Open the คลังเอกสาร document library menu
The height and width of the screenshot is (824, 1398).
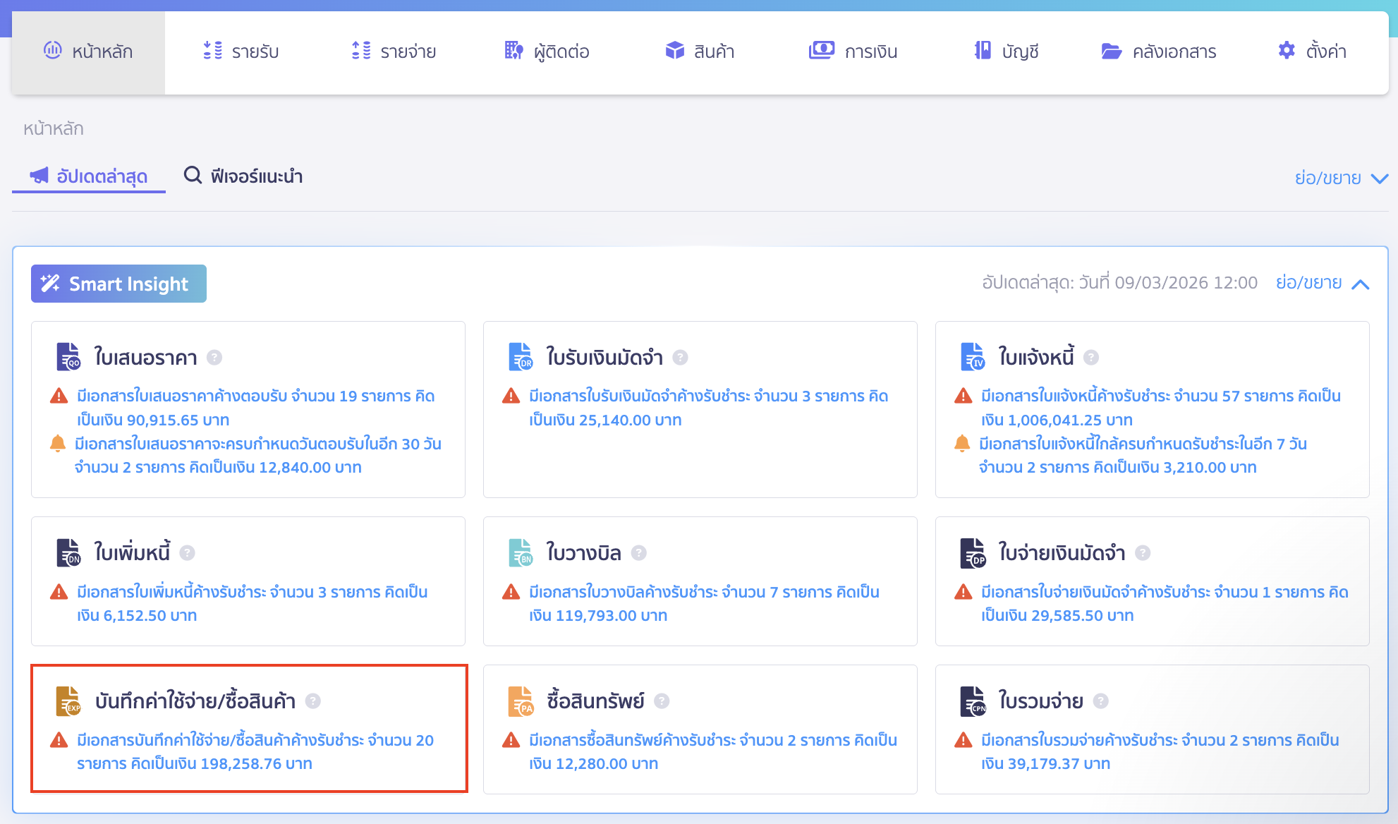click(x=1159, y=51)
